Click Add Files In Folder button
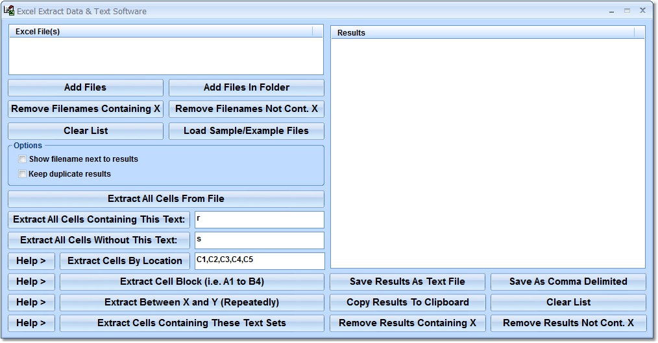 [x=247, y=87]
